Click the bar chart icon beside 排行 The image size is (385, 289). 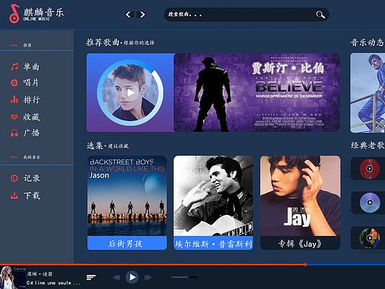pyautogui.click(x=14, y=99)
